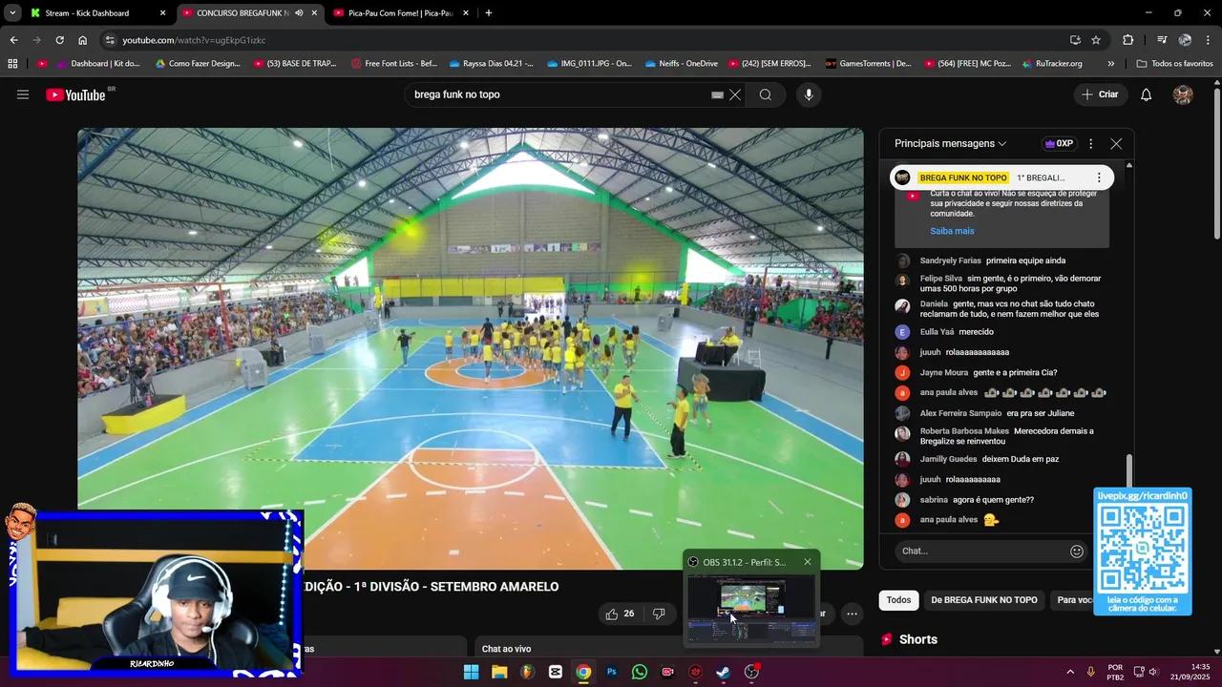Like the video with thumbs up
The height and width of the screenshot is (687, 1222).
click(x=620, y=614)
